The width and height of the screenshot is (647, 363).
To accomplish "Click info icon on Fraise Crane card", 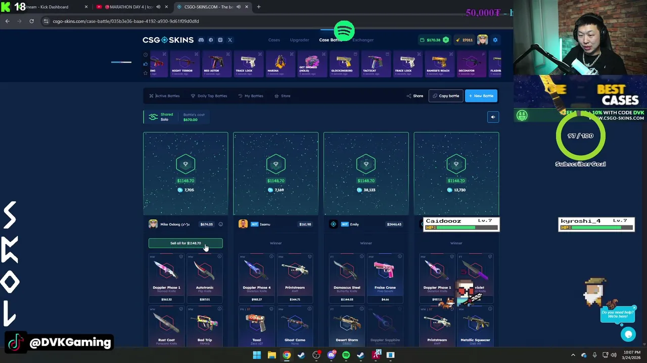I will [400, 257].
